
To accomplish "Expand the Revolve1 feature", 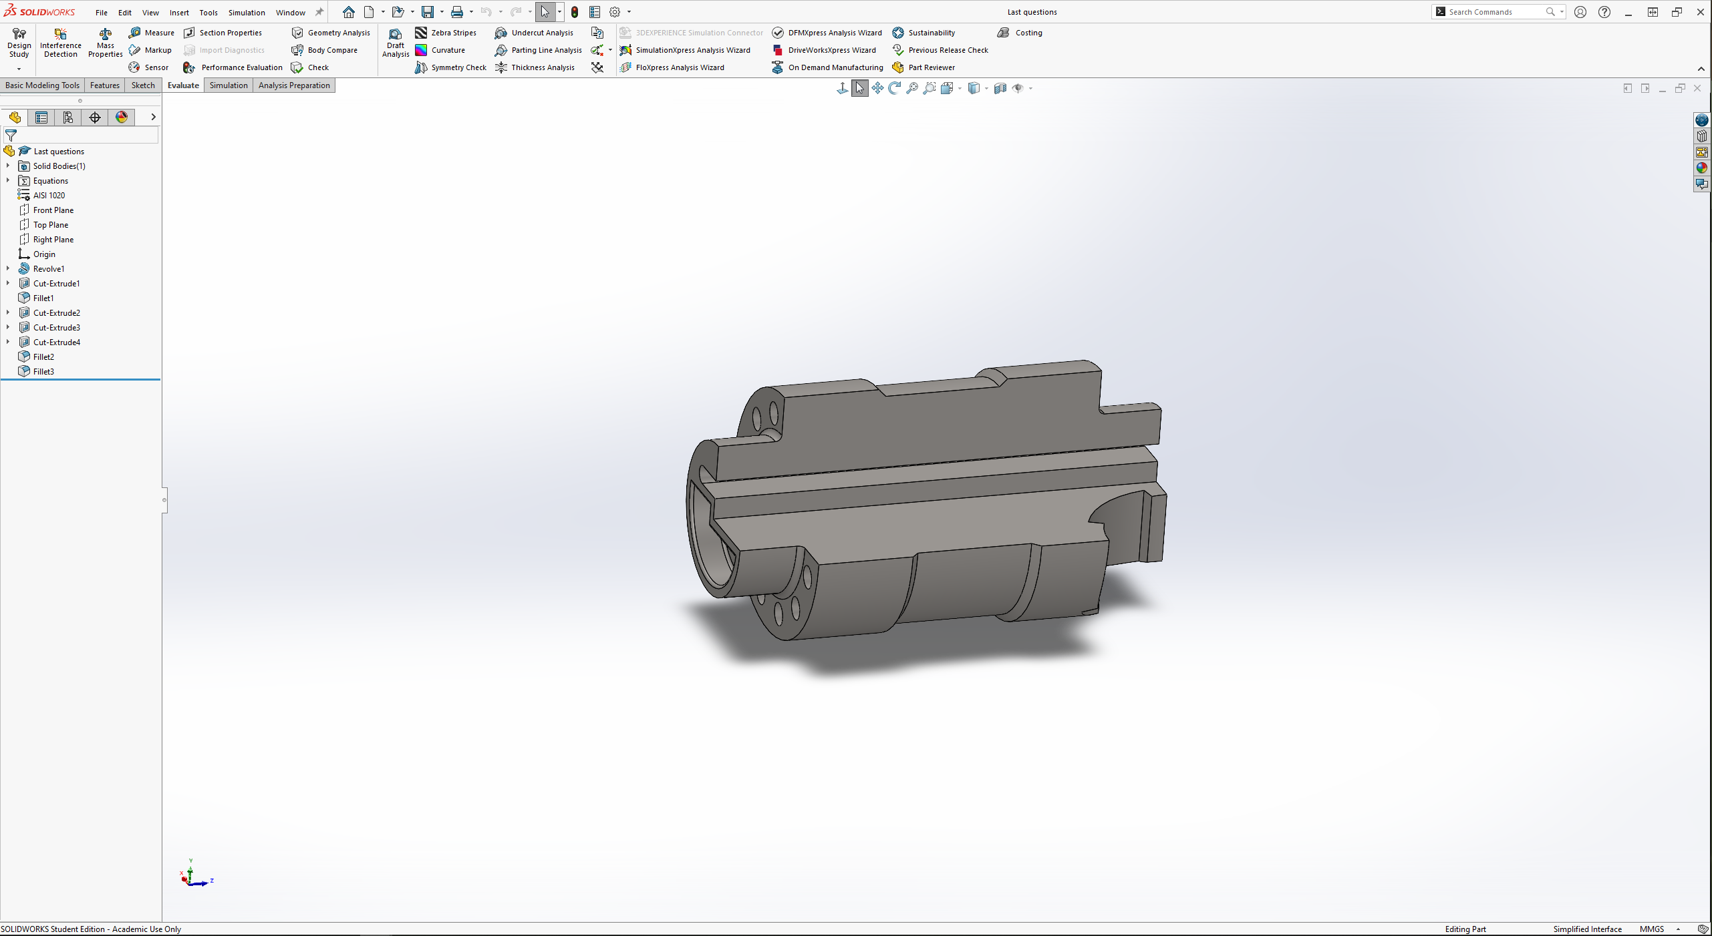I will click(x=8, y=268).
